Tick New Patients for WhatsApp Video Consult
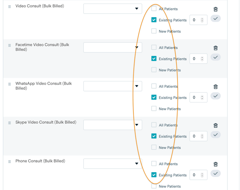Image resolution: width=240 pixels, height=190 pixels. coord(154,109)
